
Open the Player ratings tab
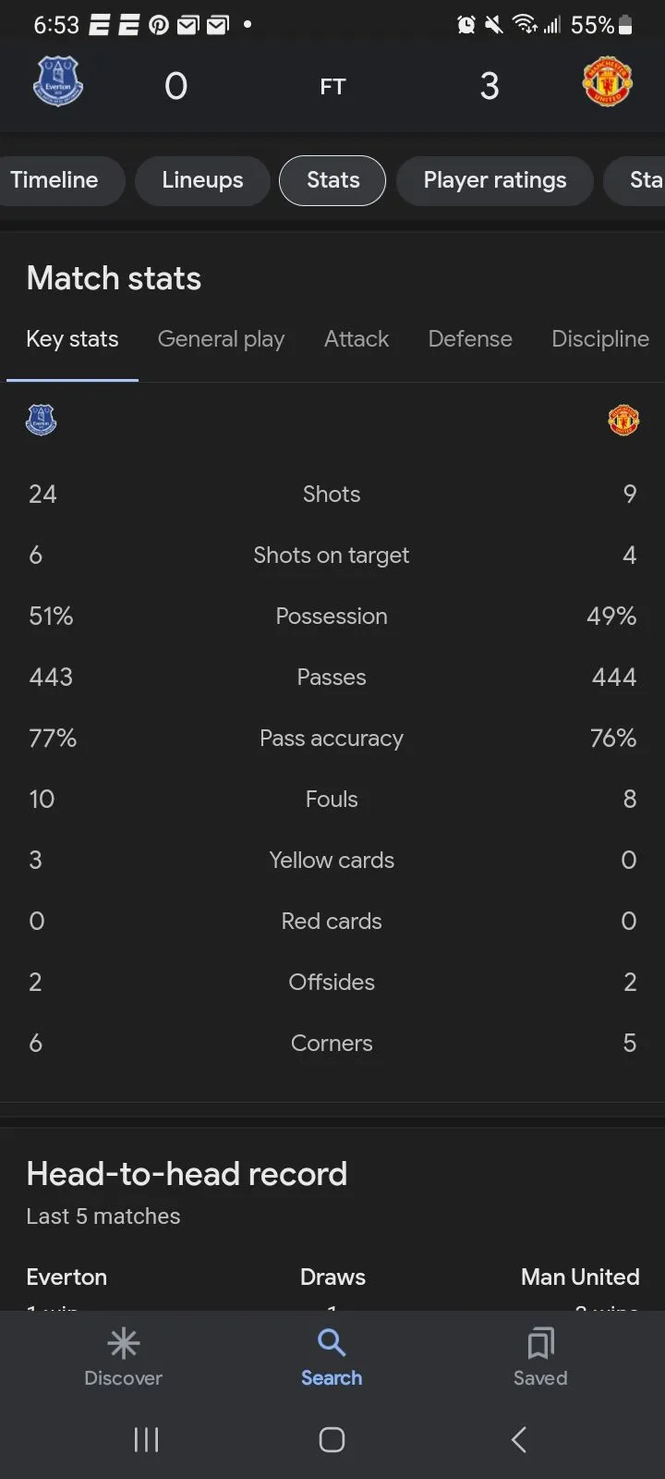pyautogui.click(x=494, y=180)
